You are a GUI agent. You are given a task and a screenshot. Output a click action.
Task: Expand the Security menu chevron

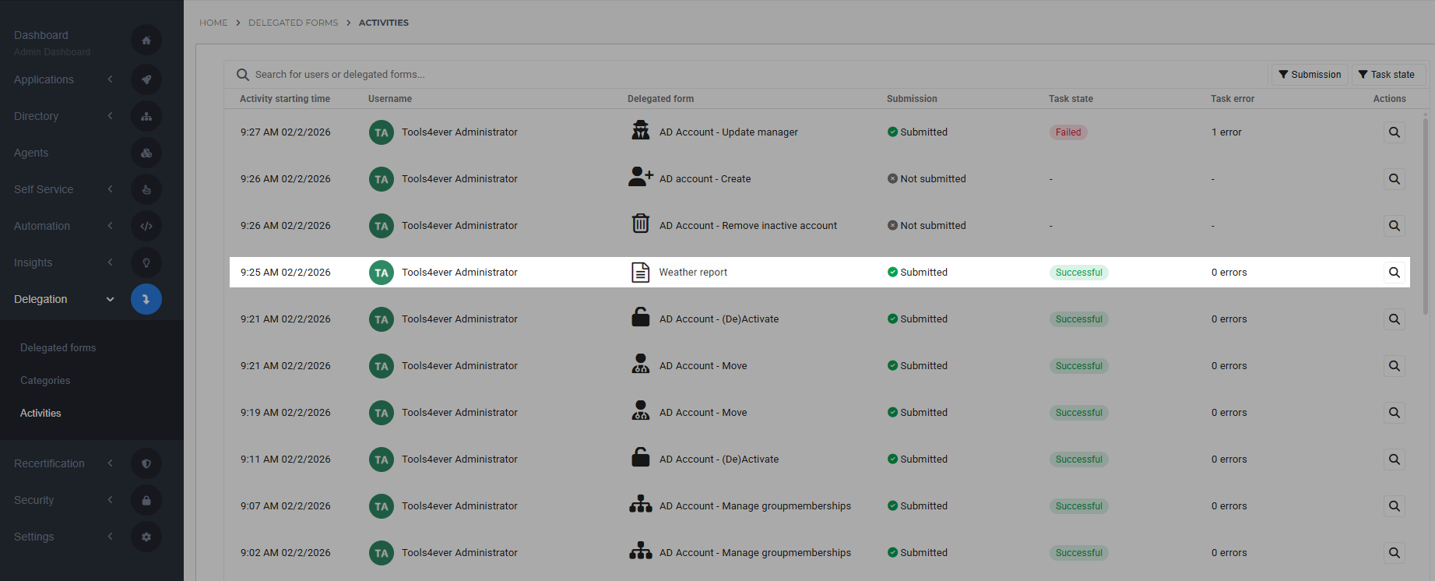point(111,500)
